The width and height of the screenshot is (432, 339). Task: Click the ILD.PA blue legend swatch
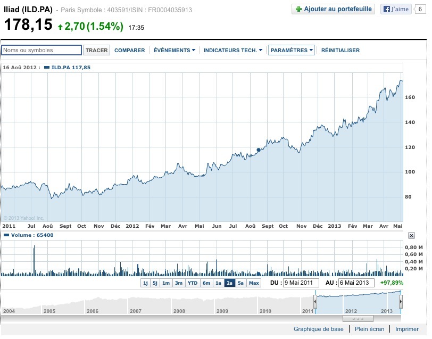tap(47, 68)
